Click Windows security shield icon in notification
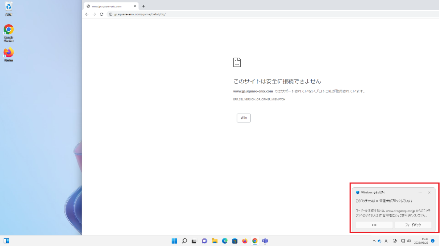 click(x=358, y=192)
